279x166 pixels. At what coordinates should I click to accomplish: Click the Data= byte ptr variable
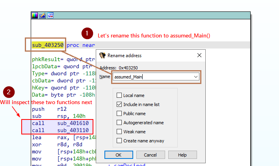(x=63, y=95)
